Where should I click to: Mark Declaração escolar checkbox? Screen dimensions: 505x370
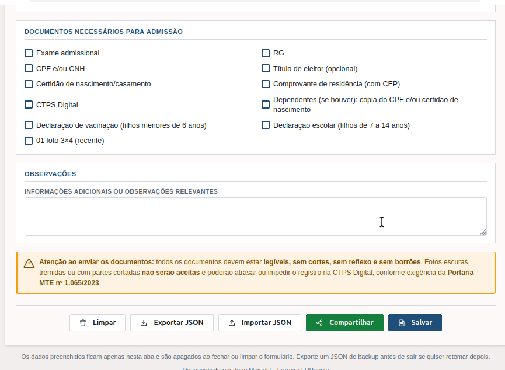pyautogui.click(x=266, y=125)
